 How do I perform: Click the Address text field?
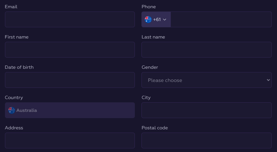(x=70, y=140)
